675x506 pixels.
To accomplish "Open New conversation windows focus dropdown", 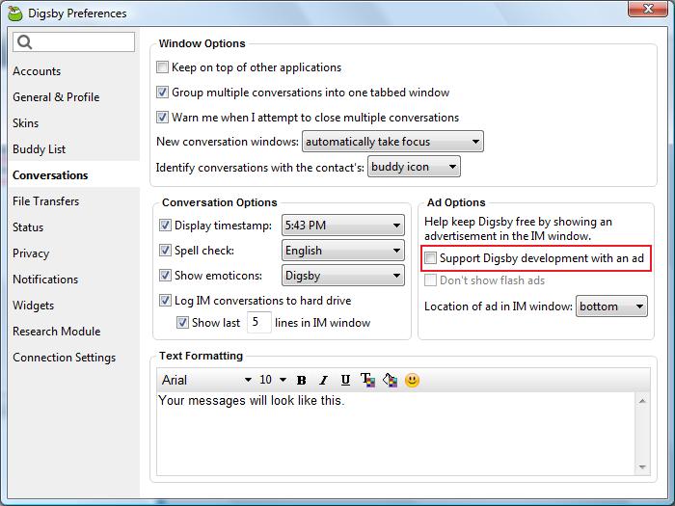I will click(x=392, y=142).
